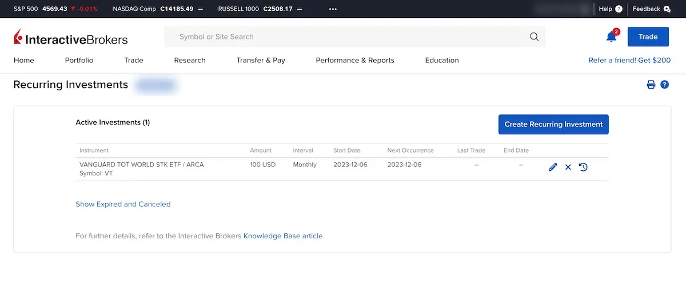View history of VT recurring investment

[x=583, y=167]
